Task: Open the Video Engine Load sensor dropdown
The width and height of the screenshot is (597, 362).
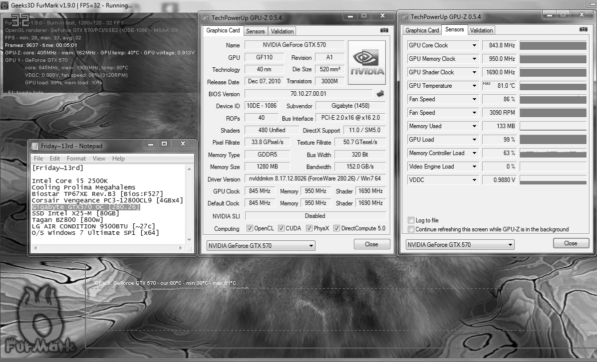Action: (474, 167)
